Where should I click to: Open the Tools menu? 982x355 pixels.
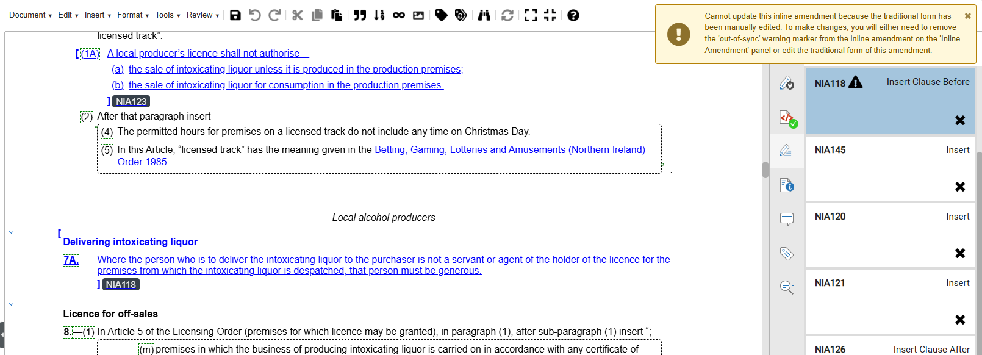167,15
